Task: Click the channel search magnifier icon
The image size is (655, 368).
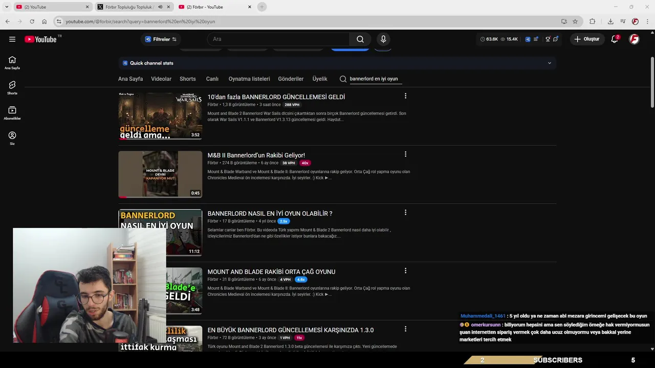Action: (343, 79)
